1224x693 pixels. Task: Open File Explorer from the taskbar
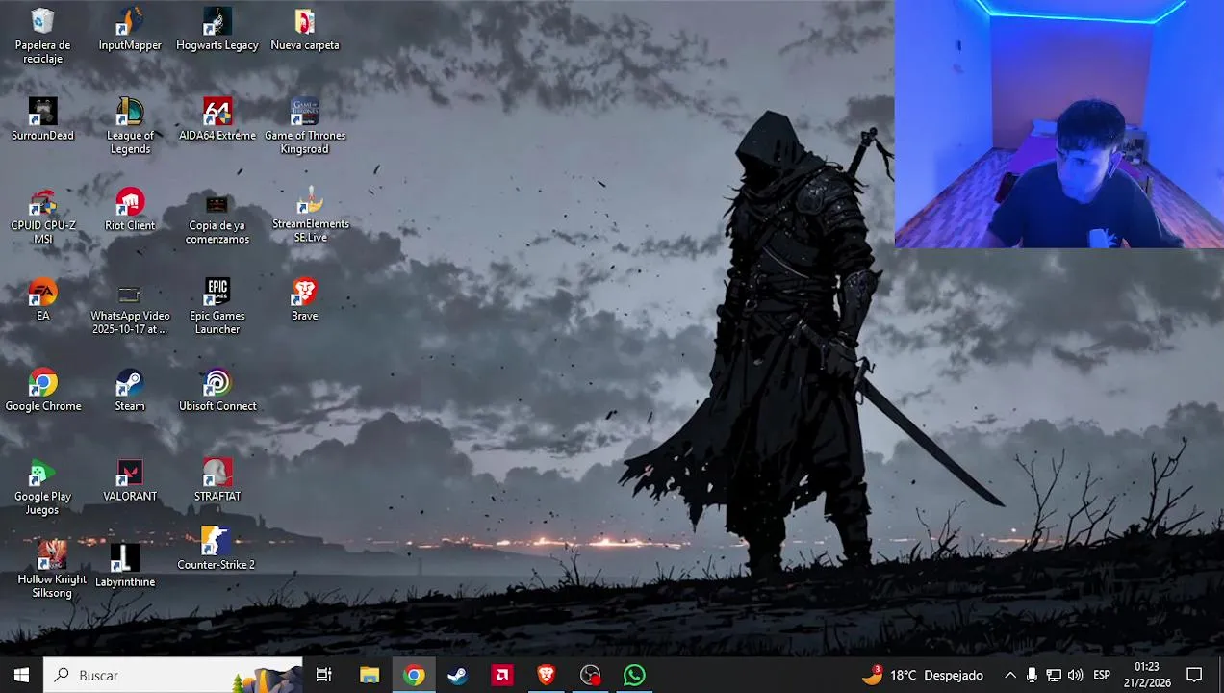(x=370, y=676)
